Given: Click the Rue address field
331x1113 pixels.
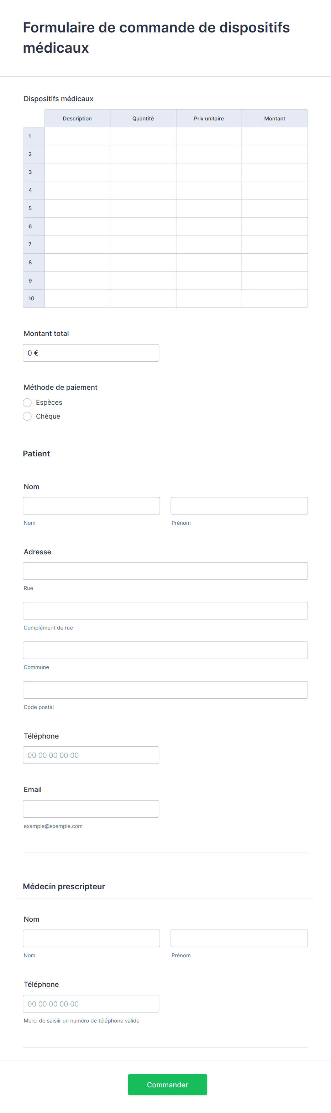Looking at the screenshot, I should [x=165, y=571].
